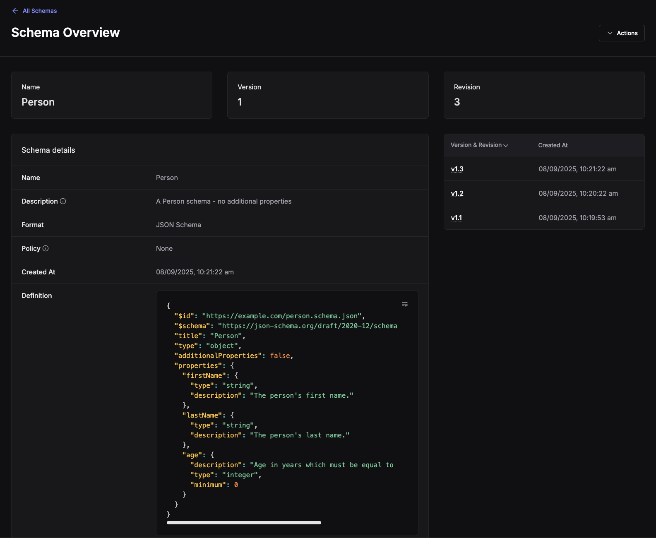
Task: Click the "$schema" line in the definition
Action: (286, 326)
